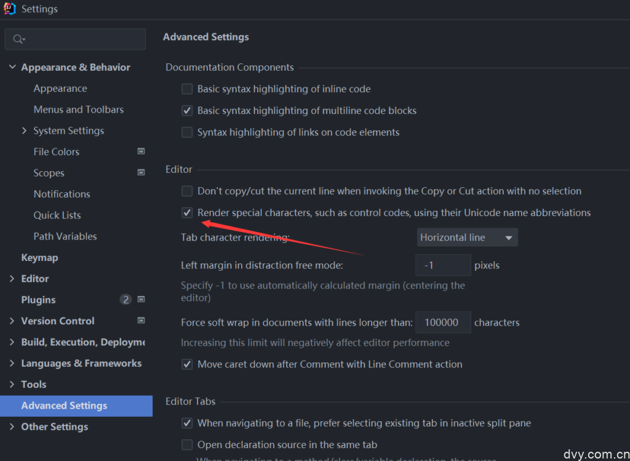The width and height of the screenshot is (630, 461).
Task: Click the IntelliJ logo in title bar
Action: (x=9, y=9)
